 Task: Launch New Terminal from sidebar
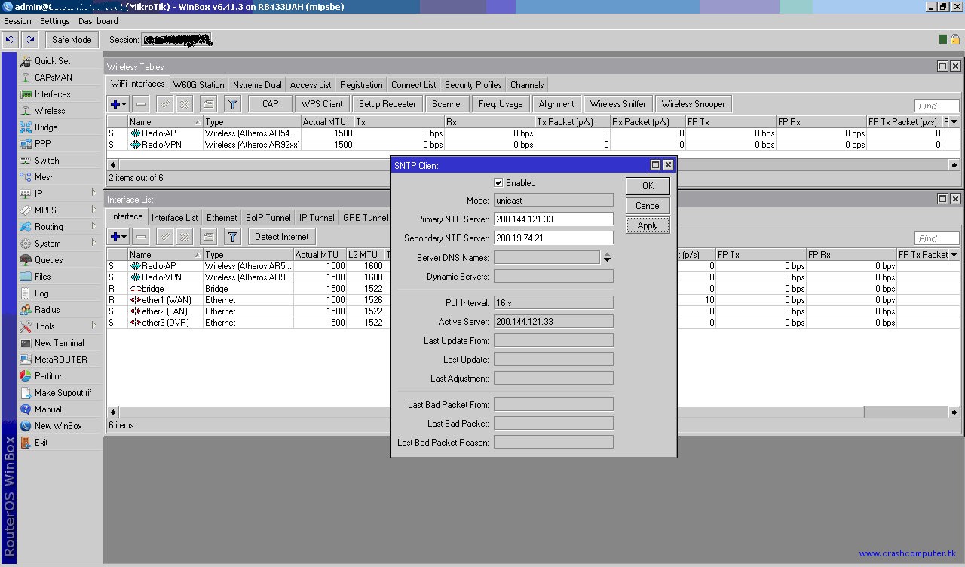pos(59,343)
